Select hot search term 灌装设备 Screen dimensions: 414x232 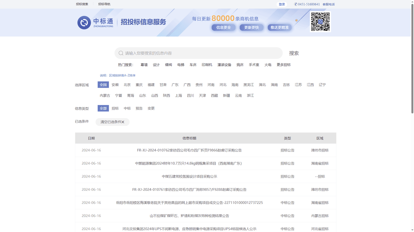coord(224,65)
